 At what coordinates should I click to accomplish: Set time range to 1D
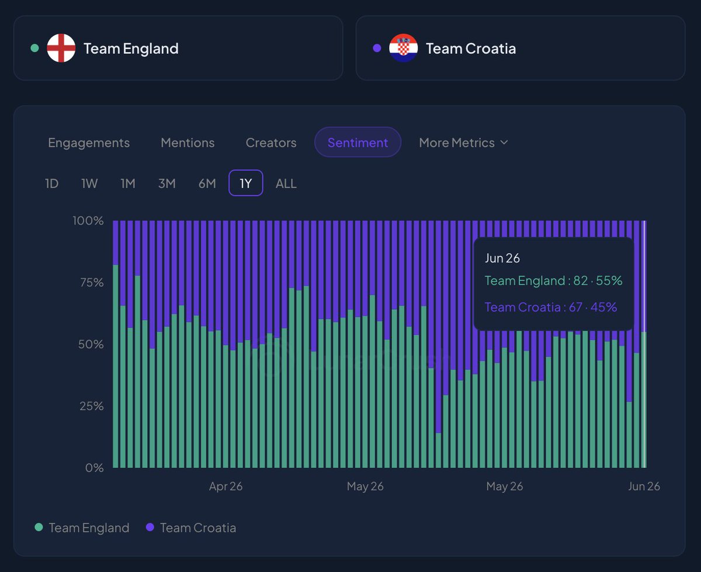[x=52, y=184]
